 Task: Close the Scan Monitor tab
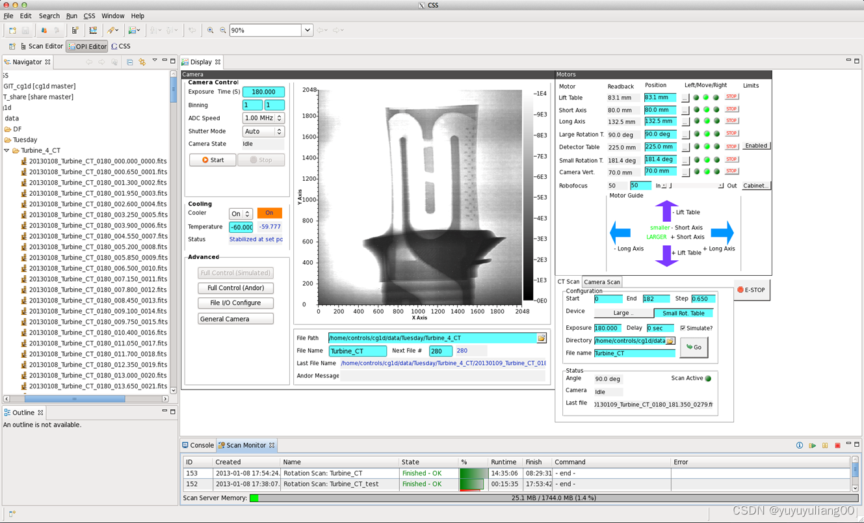272,445
